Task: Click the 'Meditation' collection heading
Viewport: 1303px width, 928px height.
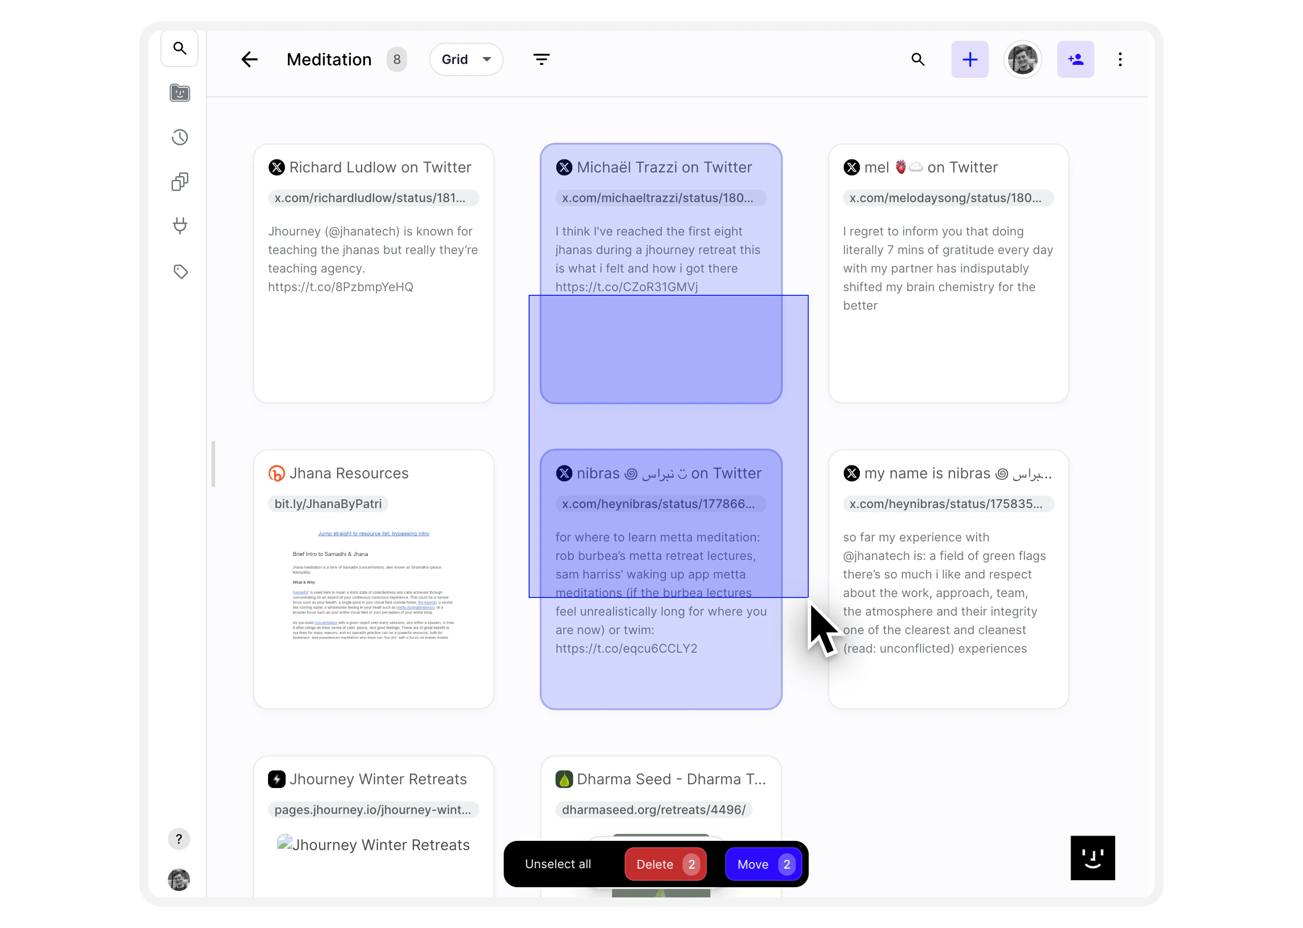Action: pyautogui.click(x=329, y=59)
